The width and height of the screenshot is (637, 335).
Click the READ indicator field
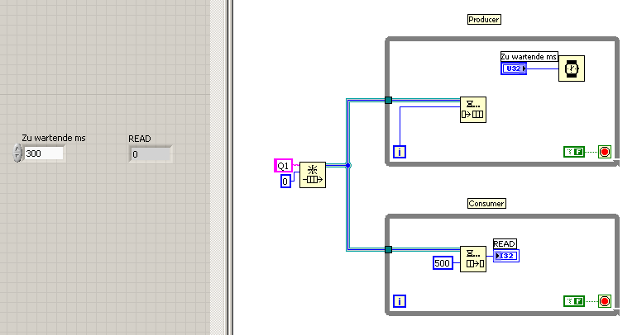(151, 154)
